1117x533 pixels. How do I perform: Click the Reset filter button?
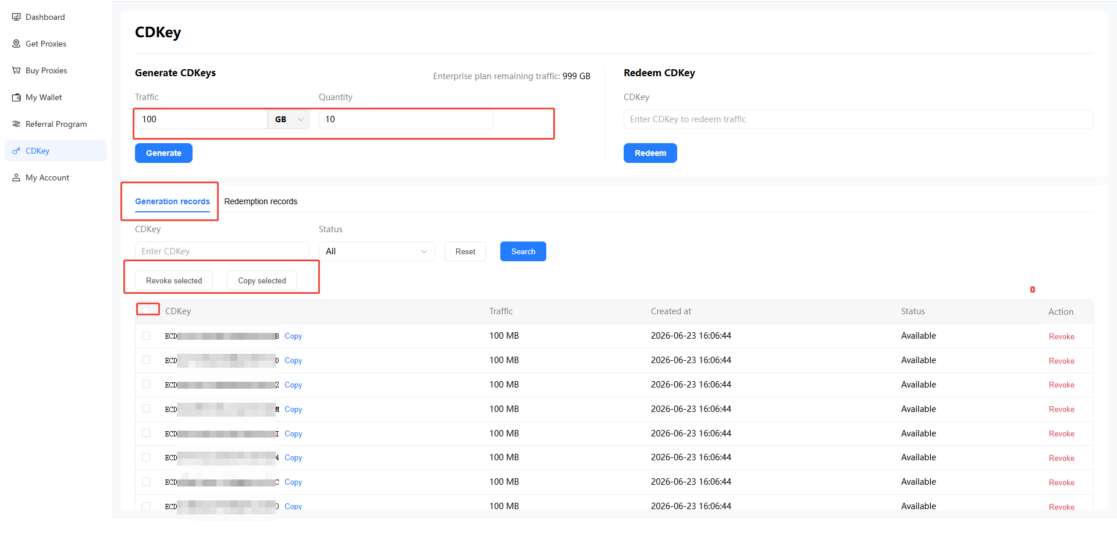(x=465, y=251)
